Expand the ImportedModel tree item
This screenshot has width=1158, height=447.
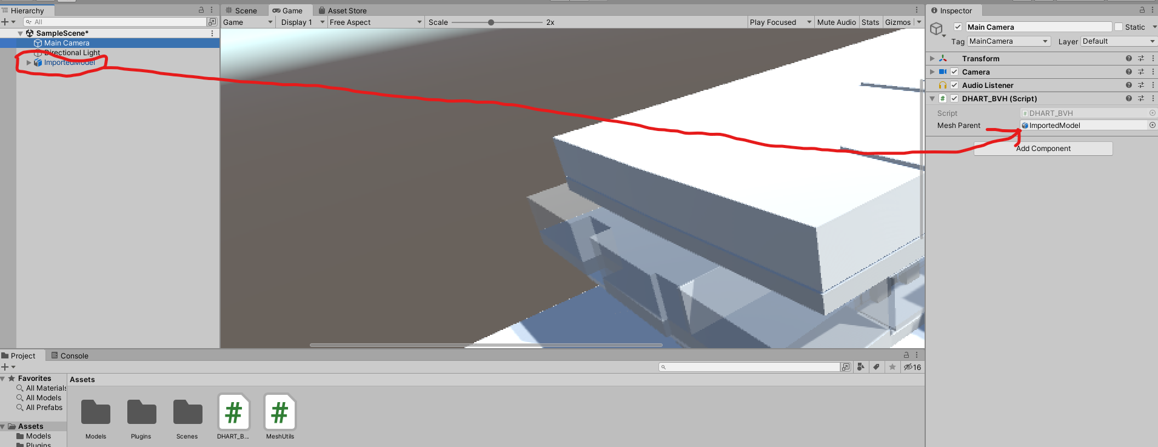point(28,62)
